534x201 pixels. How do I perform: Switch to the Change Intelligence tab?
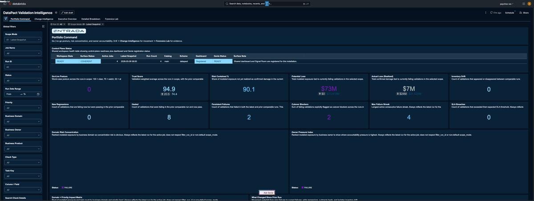[44, 19]
